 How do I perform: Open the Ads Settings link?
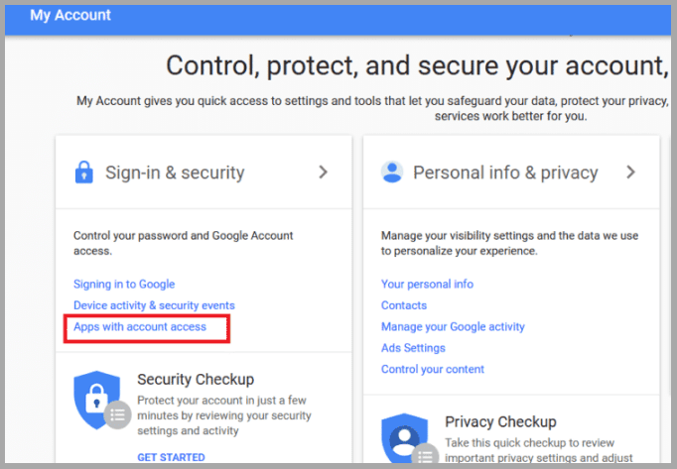413,348
